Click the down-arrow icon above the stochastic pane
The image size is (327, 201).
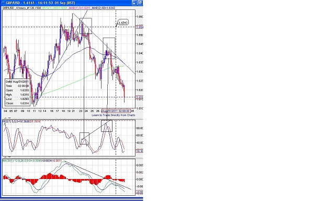tap(9, 118)
